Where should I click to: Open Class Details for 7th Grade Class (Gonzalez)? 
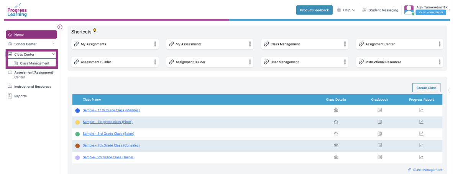[336, 145]
